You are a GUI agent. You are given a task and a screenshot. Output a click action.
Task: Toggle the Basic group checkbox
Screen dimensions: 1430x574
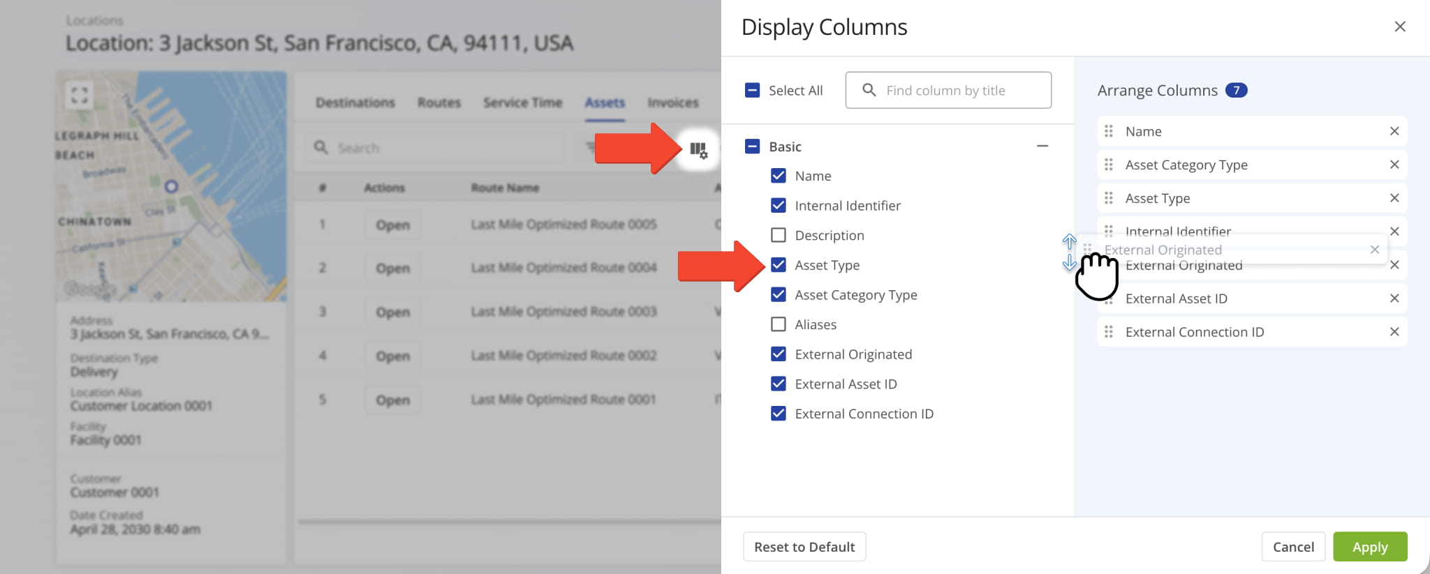point(752,146)
